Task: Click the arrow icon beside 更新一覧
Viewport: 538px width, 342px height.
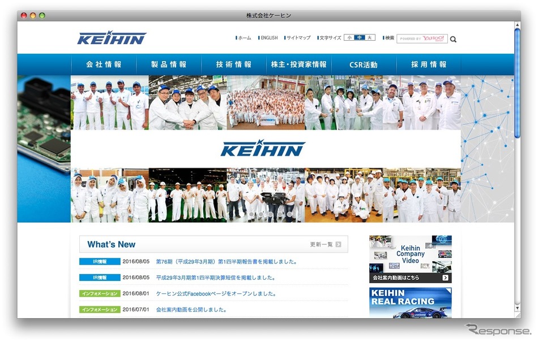Action: [x=338, y=244]
